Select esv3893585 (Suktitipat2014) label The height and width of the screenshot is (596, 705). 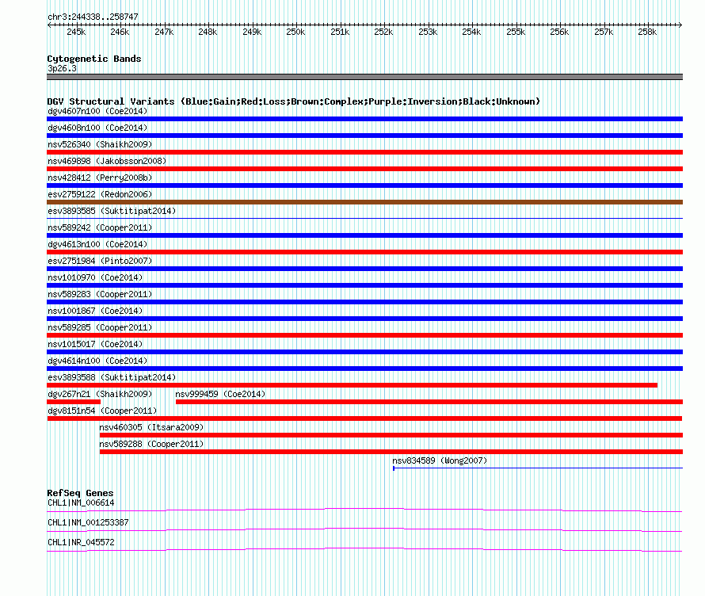[112, 211]
